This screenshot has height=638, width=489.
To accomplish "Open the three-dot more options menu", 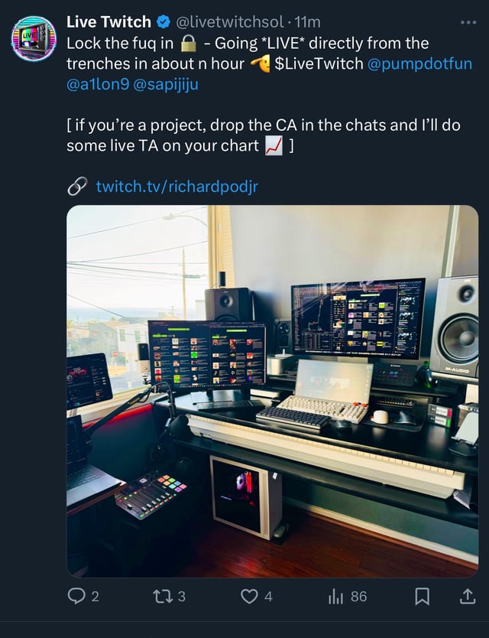I will (x=468, y=22).
